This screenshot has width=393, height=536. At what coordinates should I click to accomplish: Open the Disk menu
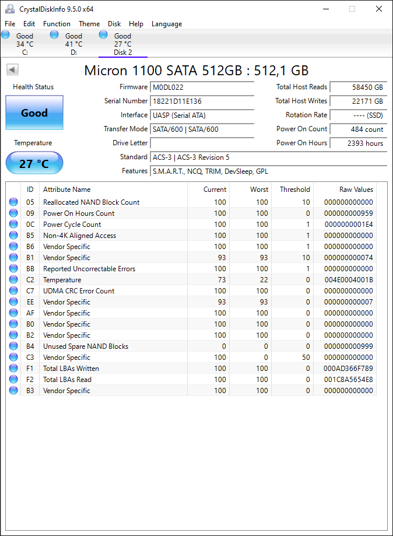pyautogui.click(x=114, y=23)
